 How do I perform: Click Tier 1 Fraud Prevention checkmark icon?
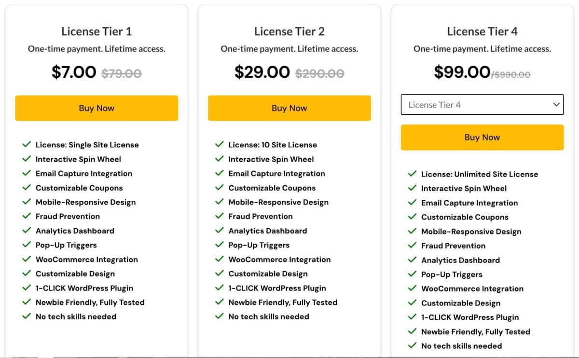27,216
